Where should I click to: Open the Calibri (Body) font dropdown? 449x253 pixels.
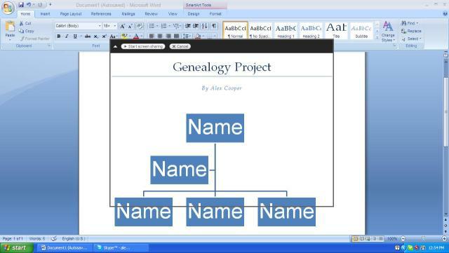pos(79,26)
